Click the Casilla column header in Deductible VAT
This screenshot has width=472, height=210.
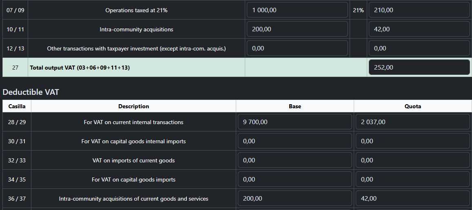(x=17, y=106)
